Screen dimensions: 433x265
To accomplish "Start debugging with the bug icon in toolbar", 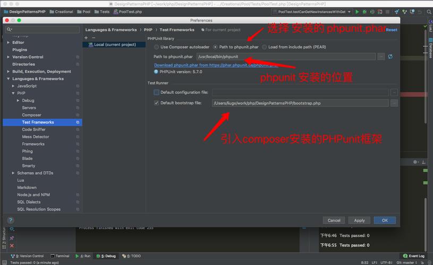I will point(364,12).
